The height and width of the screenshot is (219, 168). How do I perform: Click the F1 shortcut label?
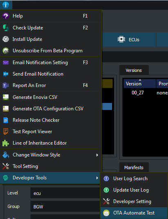point(85,16)
